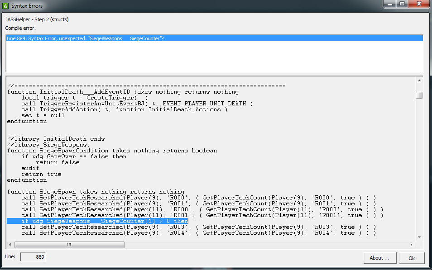Screen dimensions: 432x270
Task: Click the 'local trigger t = CreateTrigger( )' line
Action: (x=85, y=98)
